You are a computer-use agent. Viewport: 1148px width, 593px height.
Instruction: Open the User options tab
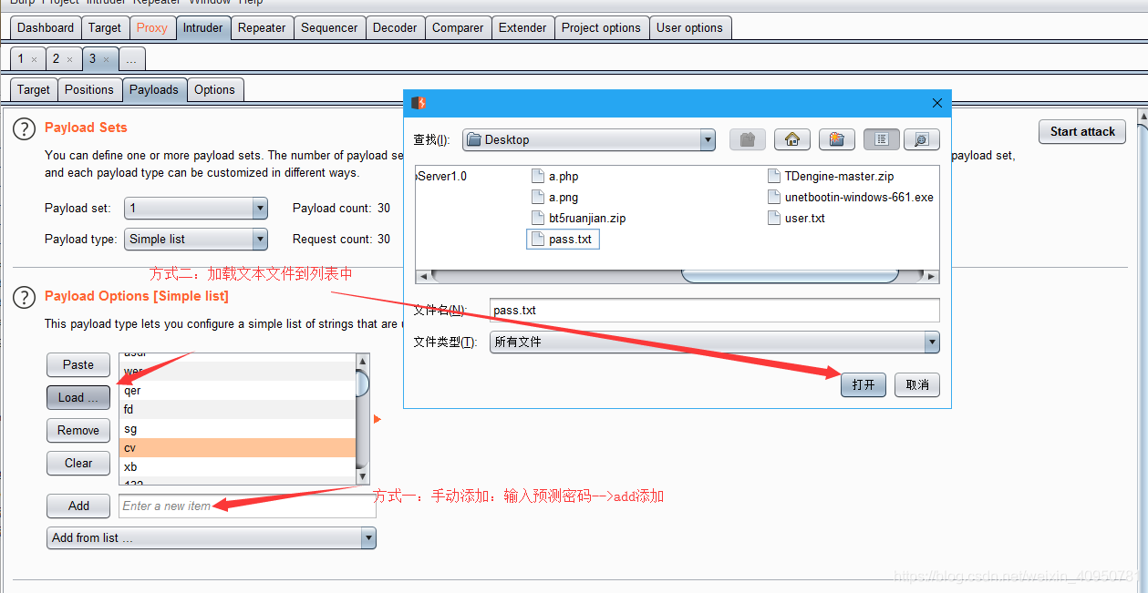689,27
